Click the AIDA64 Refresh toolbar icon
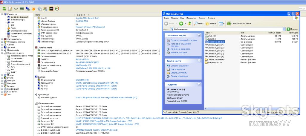 coord(4,9)
